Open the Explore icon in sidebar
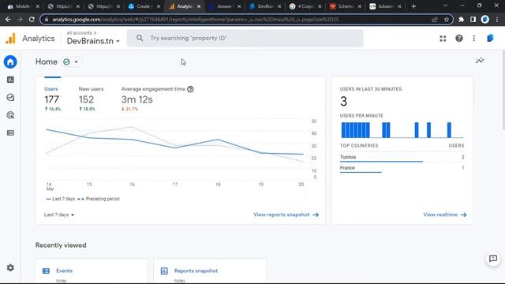 point(10,97)
